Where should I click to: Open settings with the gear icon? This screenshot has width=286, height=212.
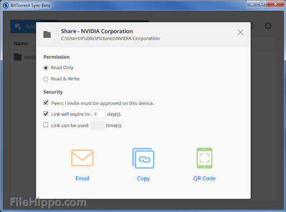pyautogui.click(x=268, y=26)
